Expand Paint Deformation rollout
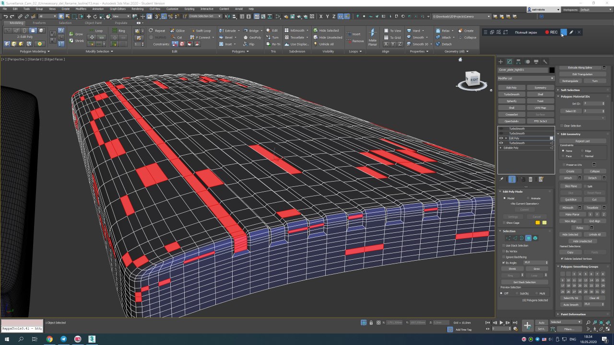Viewport: 614px width, 345px height. (573, 314)
